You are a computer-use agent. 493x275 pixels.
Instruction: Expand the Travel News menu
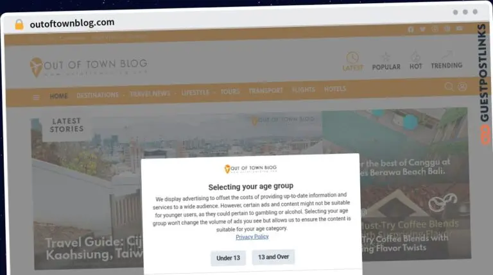pos(150,94)
